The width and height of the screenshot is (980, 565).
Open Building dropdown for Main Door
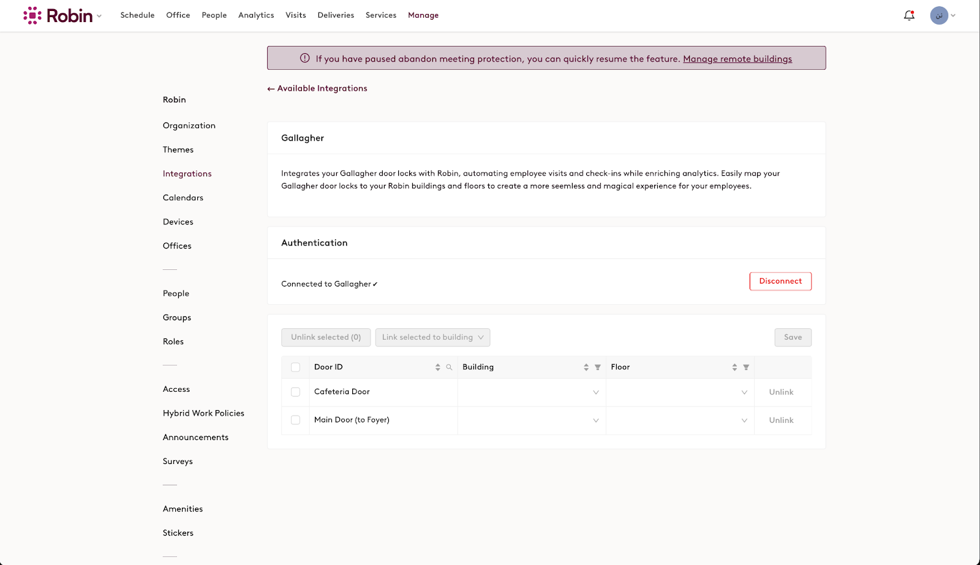532,421
